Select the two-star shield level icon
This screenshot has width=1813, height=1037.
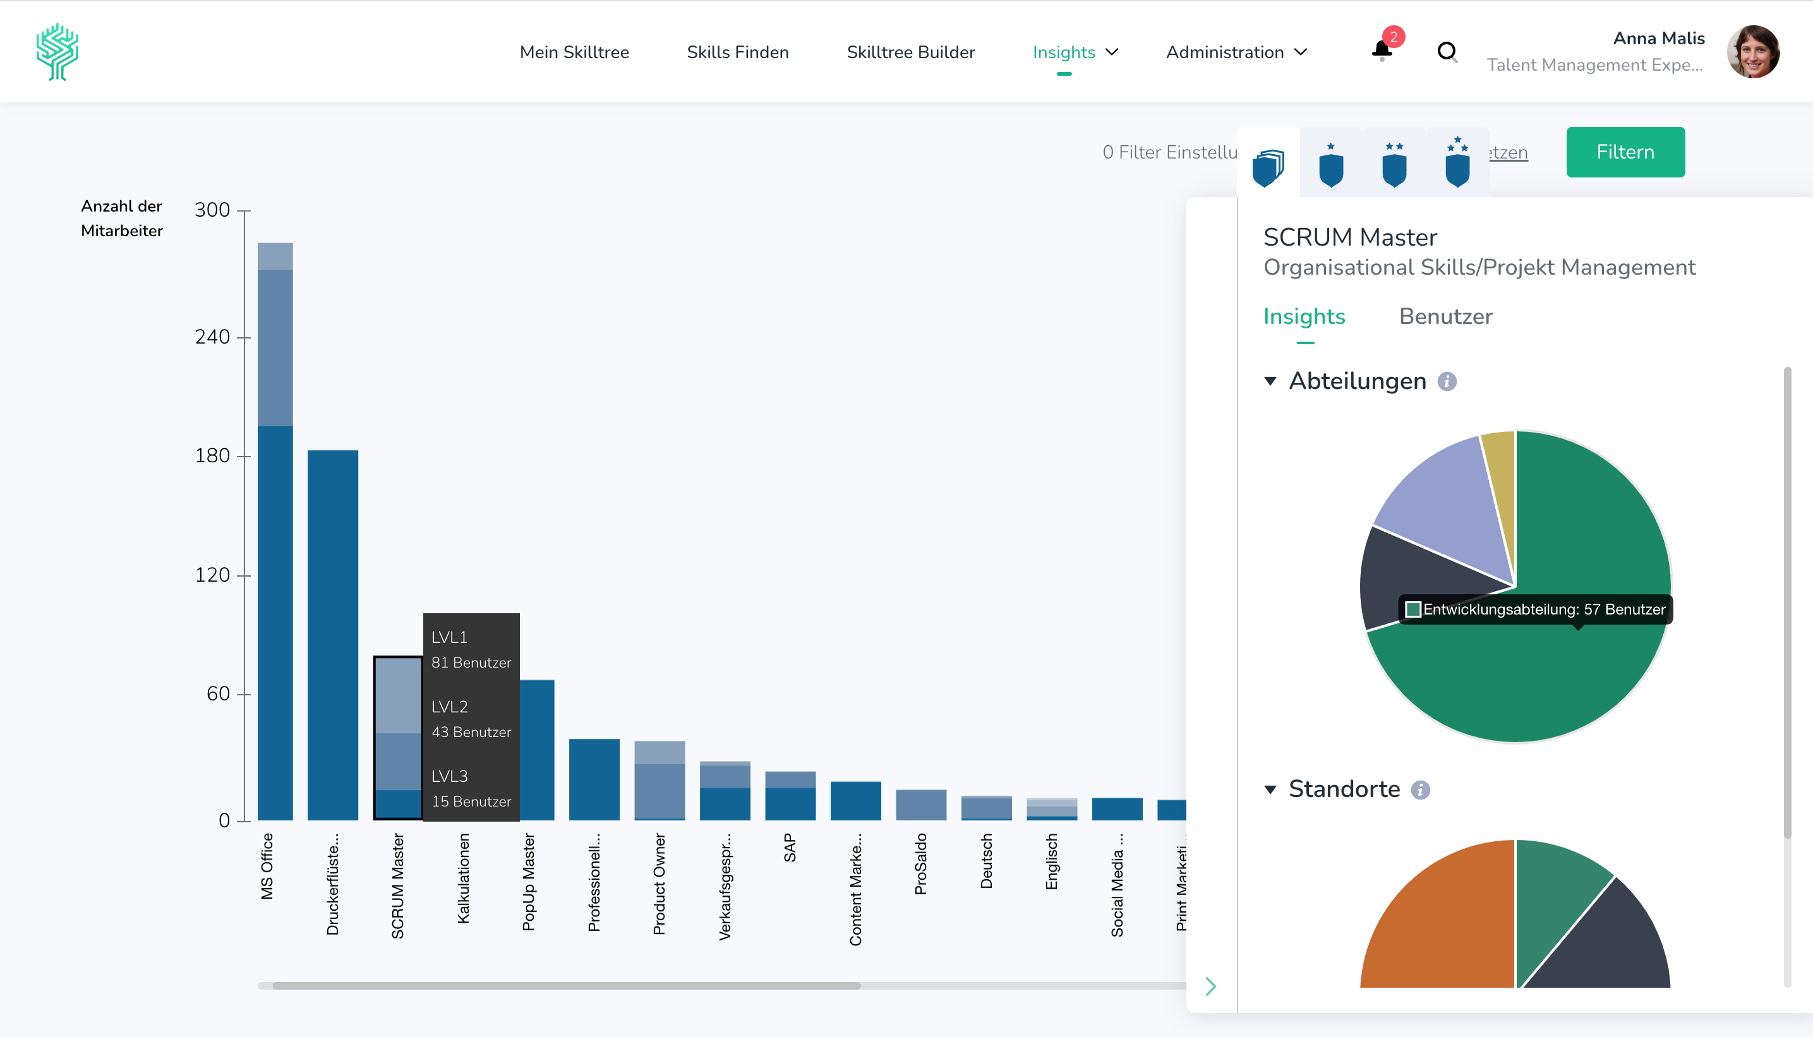[x=1394, y=166]
